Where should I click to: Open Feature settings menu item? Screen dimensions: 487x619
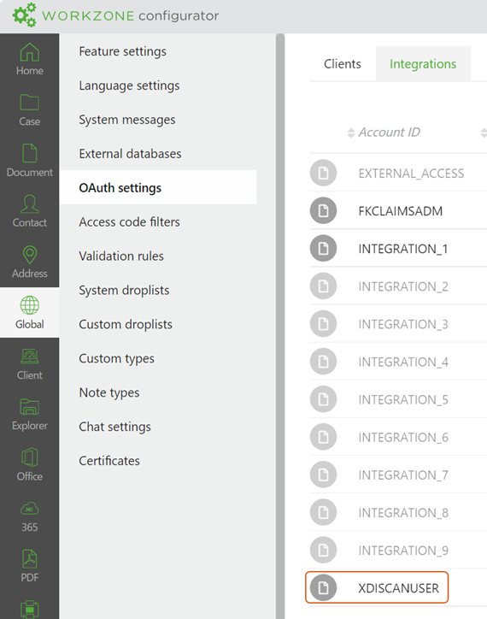tap(122, 51)
